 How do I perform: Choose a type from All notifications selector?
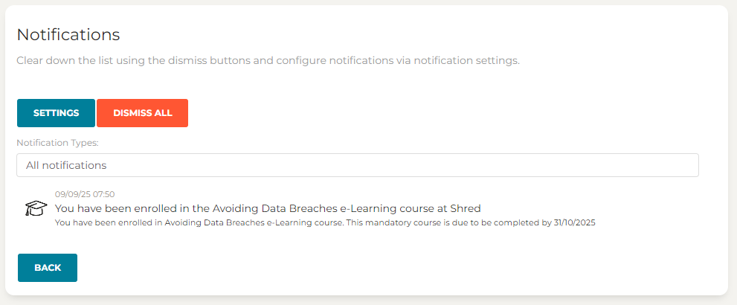[x=357, y=165]
